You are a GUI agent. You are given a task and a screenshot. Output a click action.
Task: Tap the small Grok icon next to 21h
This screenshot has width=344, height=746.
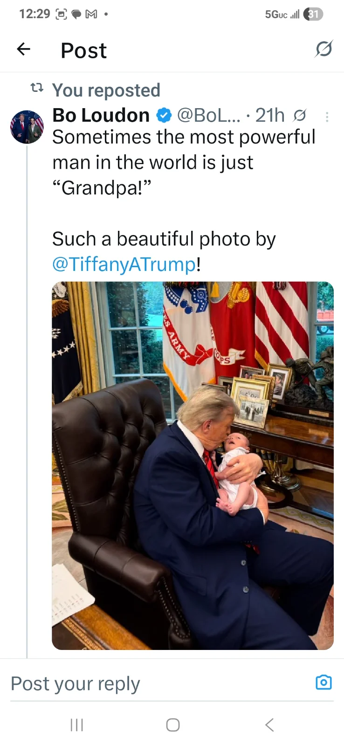pyautogui.click(x=300, y=115)
